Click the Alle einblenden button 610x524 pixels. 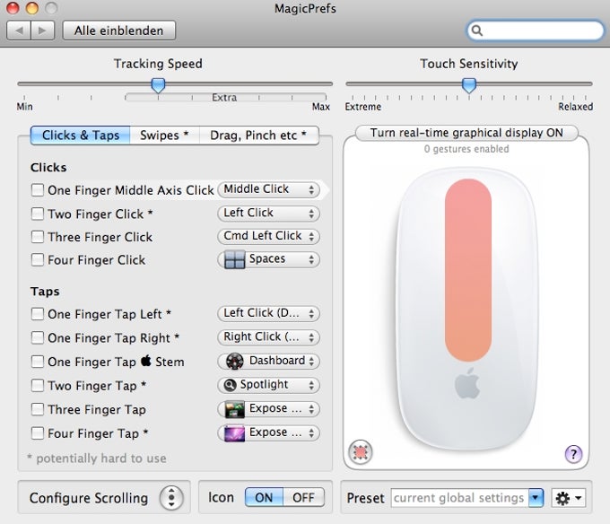pos(119,31)
